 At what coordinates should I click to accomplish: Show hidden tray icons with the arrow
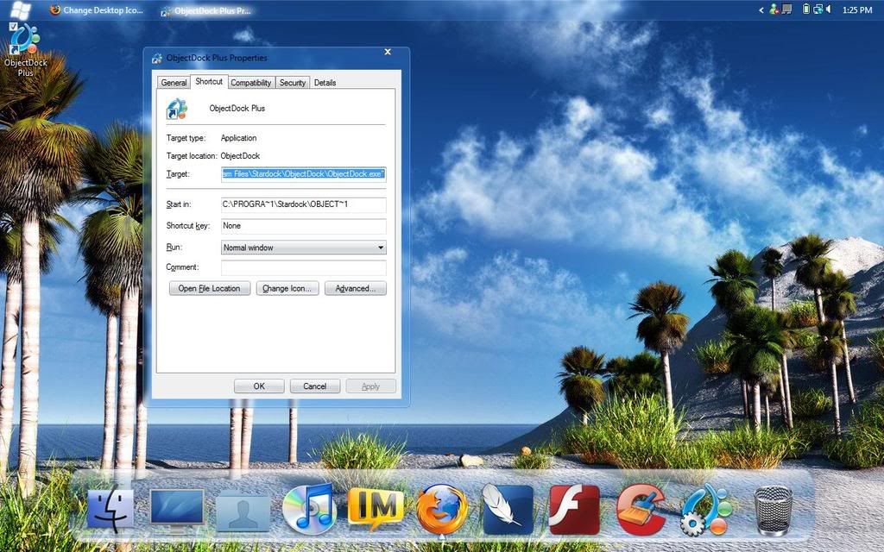761,10
